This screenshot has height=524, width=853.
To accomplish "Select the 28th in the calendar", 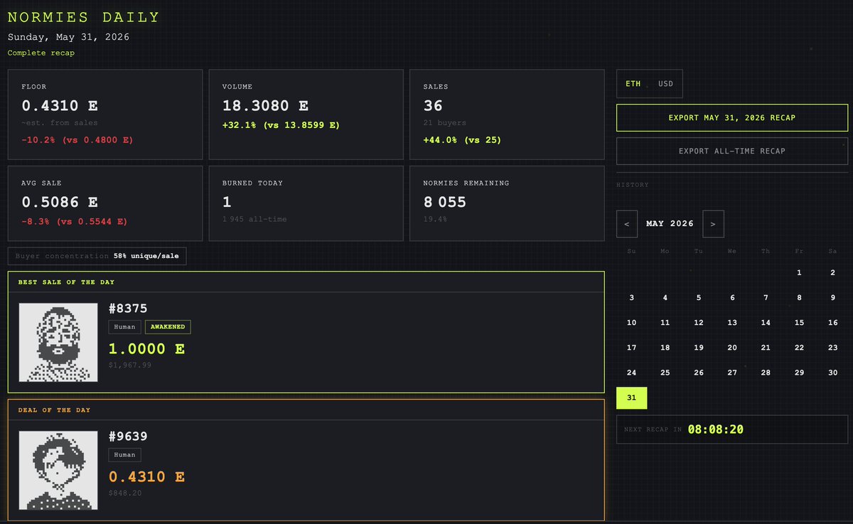I will (x=766, y=373).
